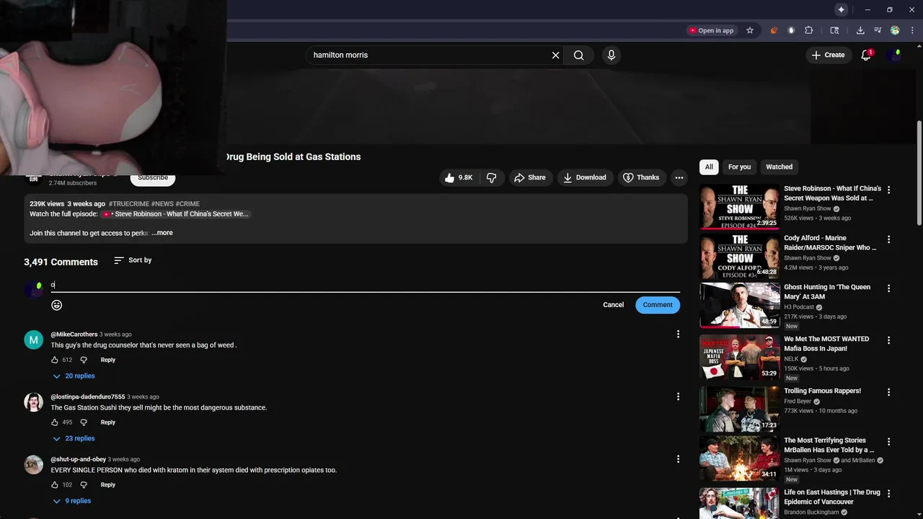Select the All filter chip
Image resolution: width=923 pixels, height=519 pixels.
click(x=709, y=167)
